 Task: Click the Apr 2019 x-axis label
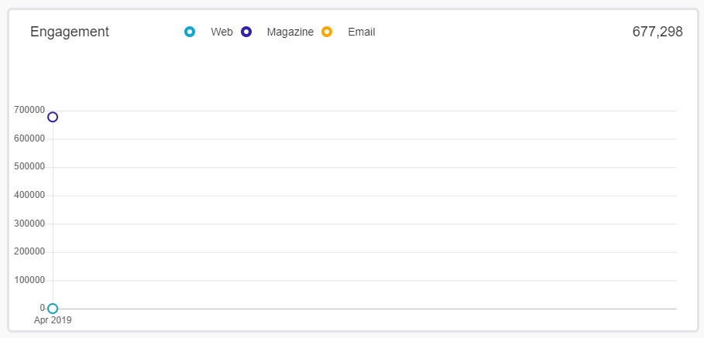(x=53, y=320)
